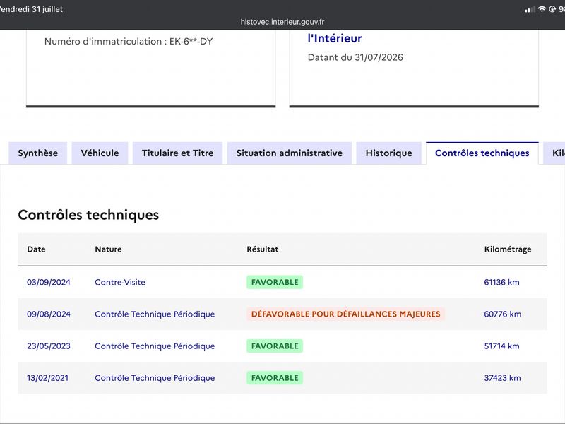This screenshot has width=565, height=424.
Task: Tap the date in the status bar
Action: pyautogui.click(x=31, y=9)
